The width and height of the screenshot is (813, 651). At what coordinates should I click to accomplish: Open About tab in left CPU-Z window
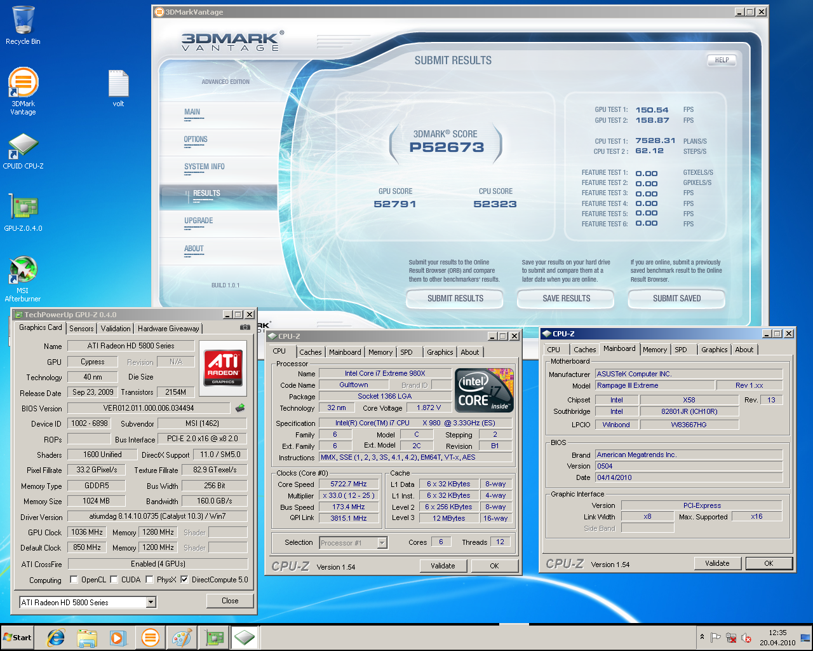pyautogui.click(x=470, y=352)
